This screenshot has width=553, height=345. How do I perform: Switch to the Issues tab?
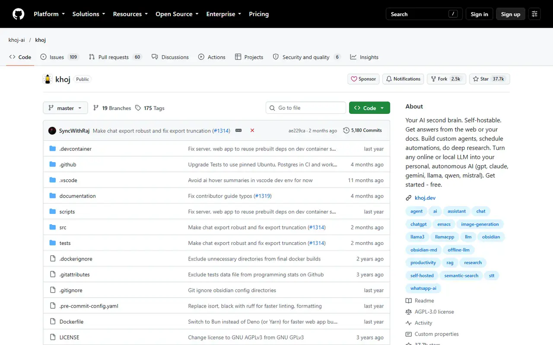click(x=59, y=57)
